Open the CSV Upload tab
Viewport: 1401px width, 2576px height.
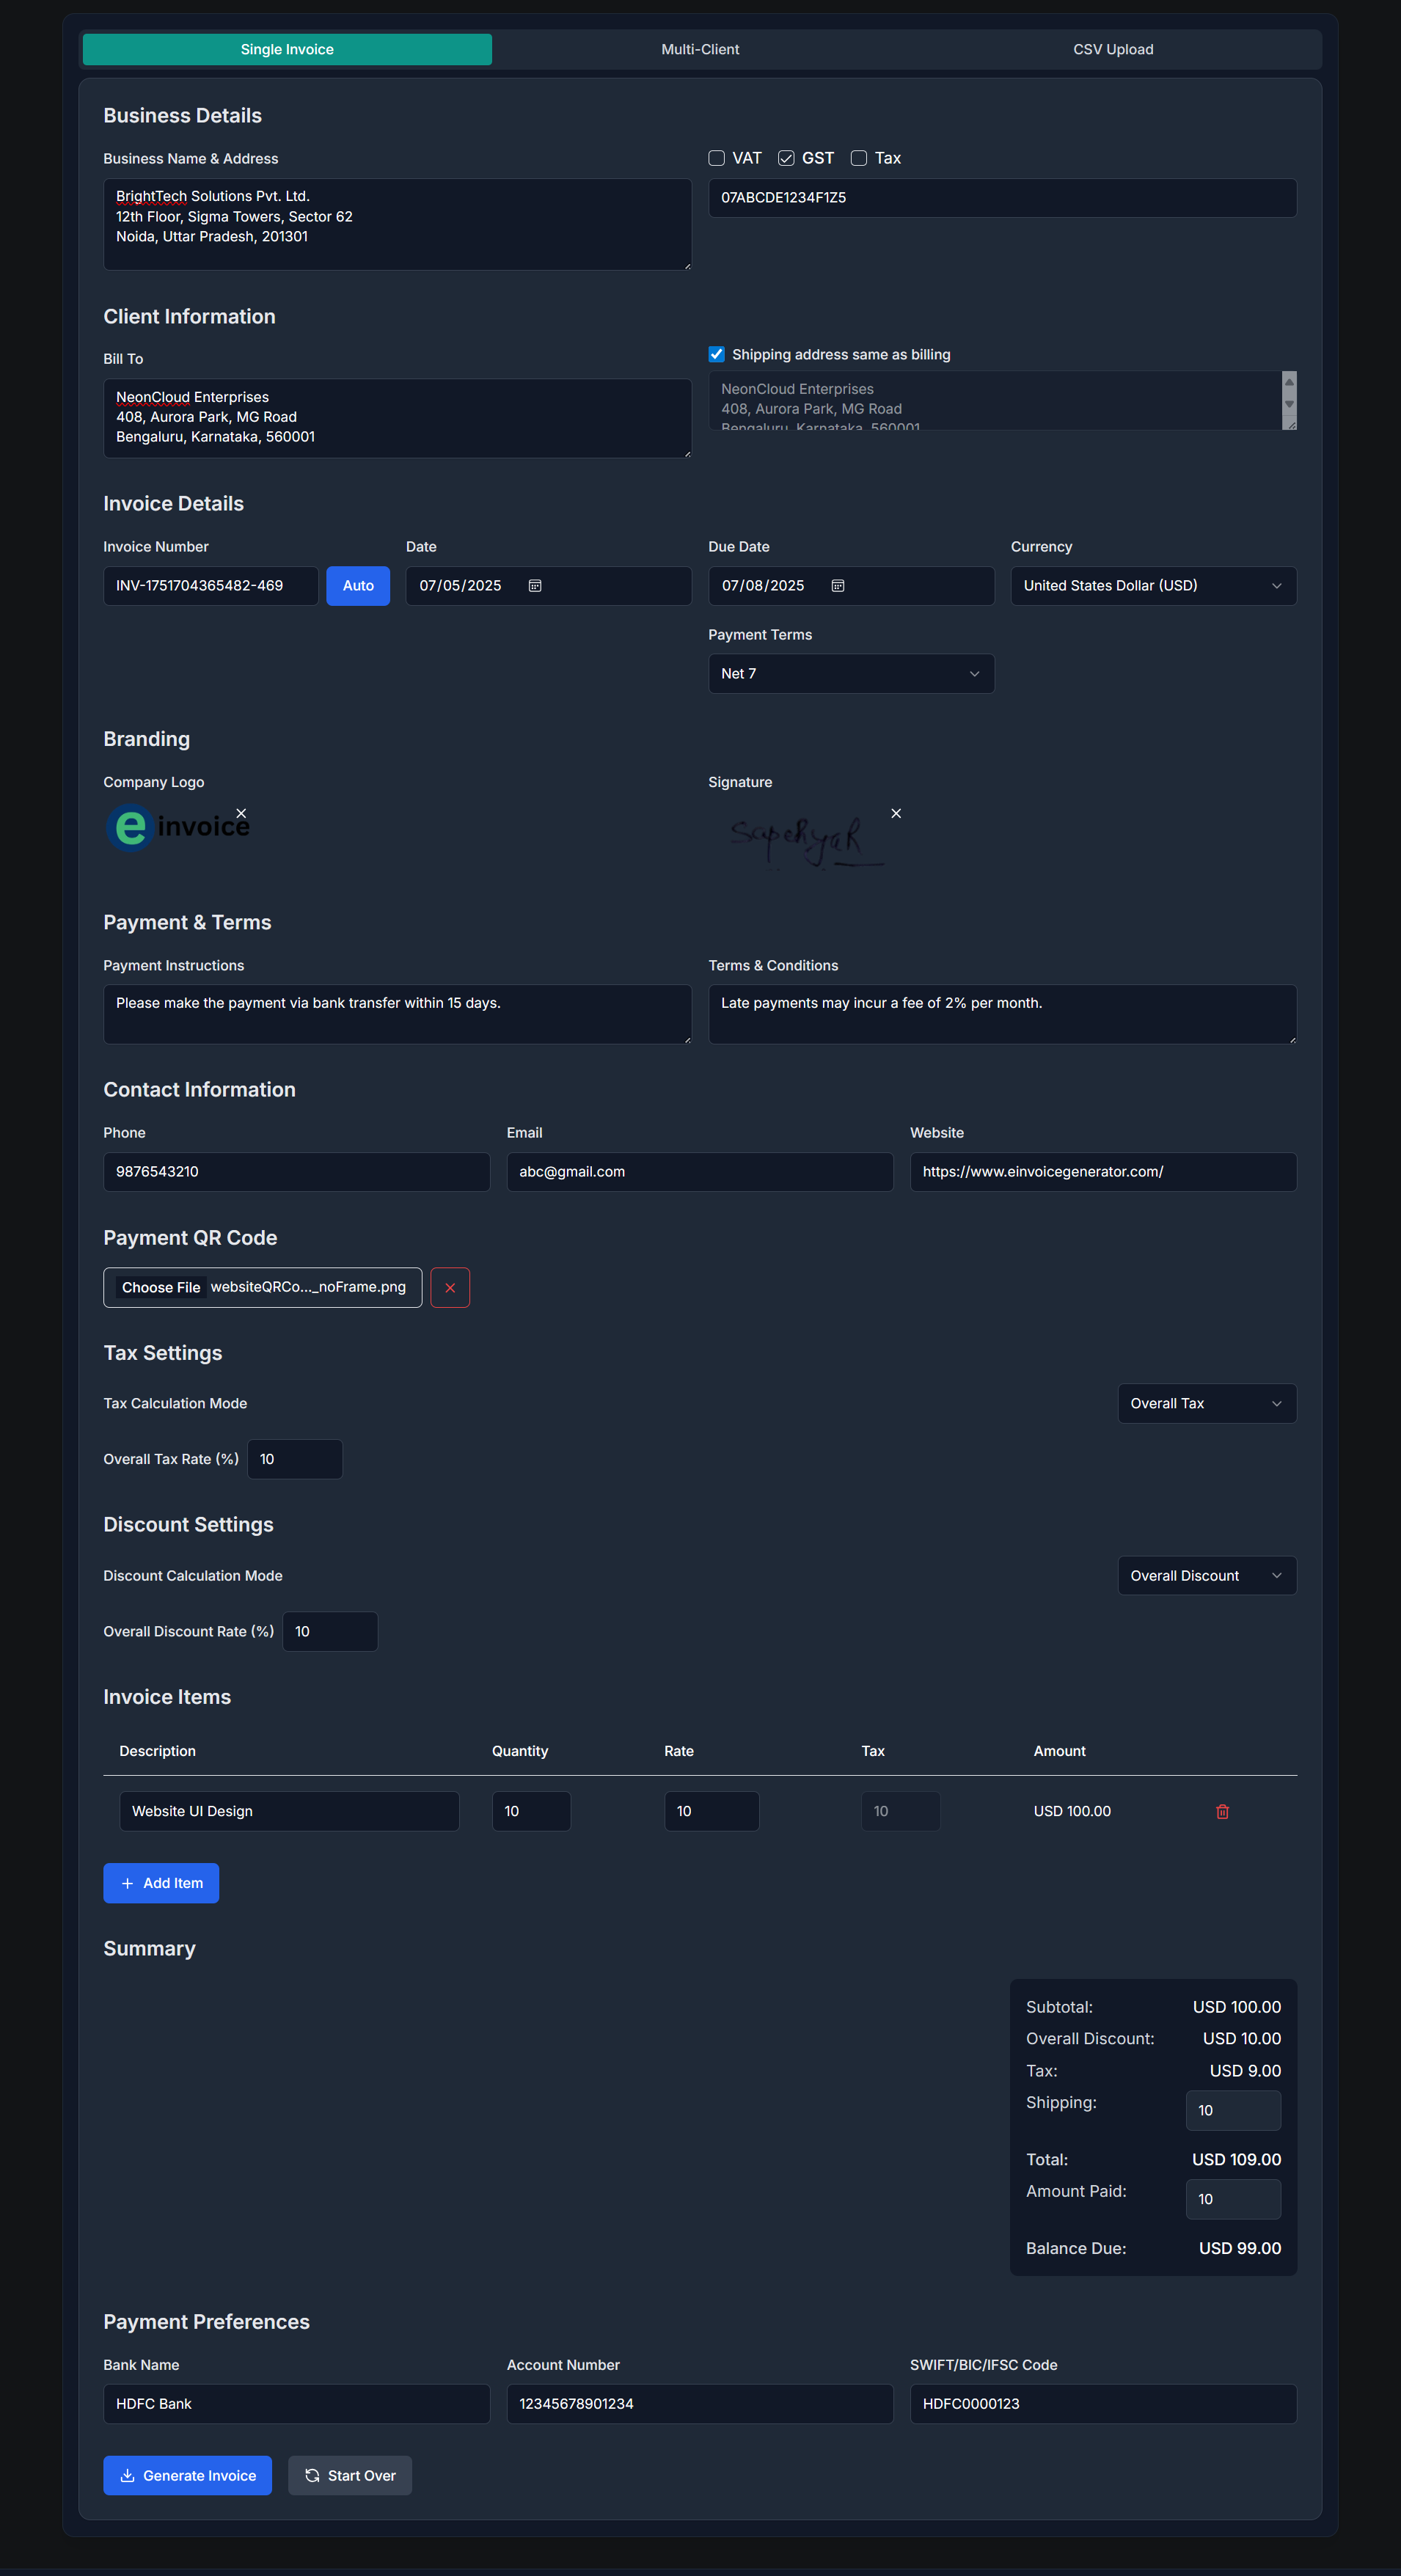[x=1112, y=48]
